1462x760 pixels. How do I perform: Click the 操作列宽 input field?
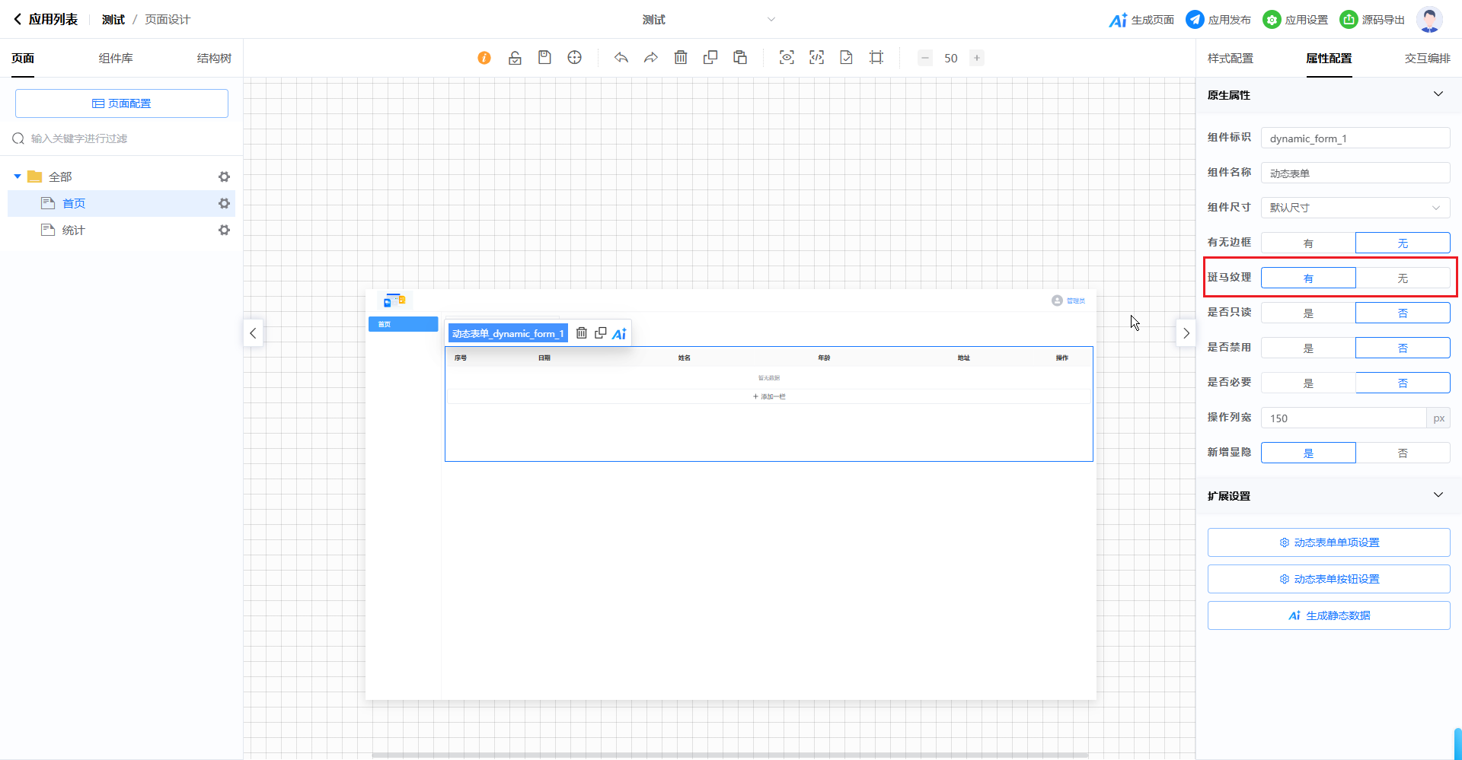(1343, 418)
